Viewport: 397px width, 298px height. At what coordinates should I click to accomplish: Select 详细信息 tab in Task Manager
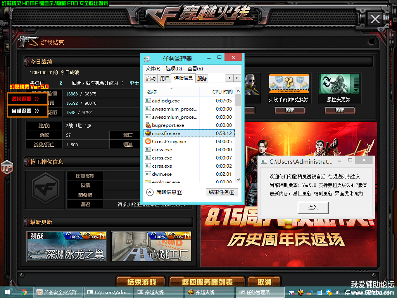pyautogui.click(x=183, y=78)
